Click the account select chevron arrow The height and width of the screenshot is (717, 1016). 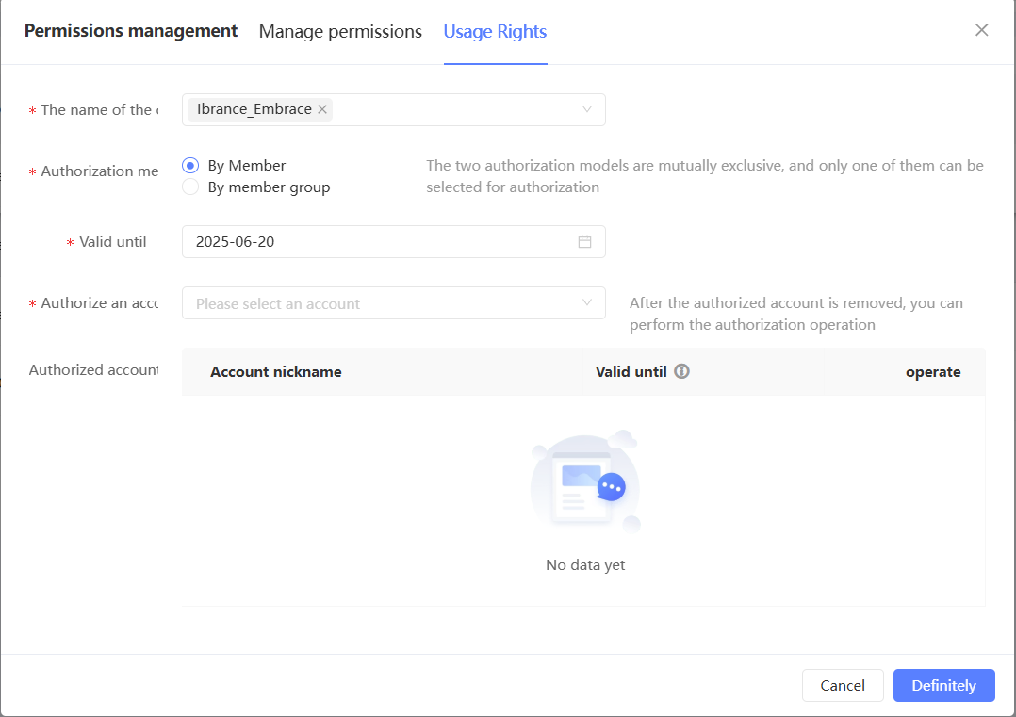587,303
